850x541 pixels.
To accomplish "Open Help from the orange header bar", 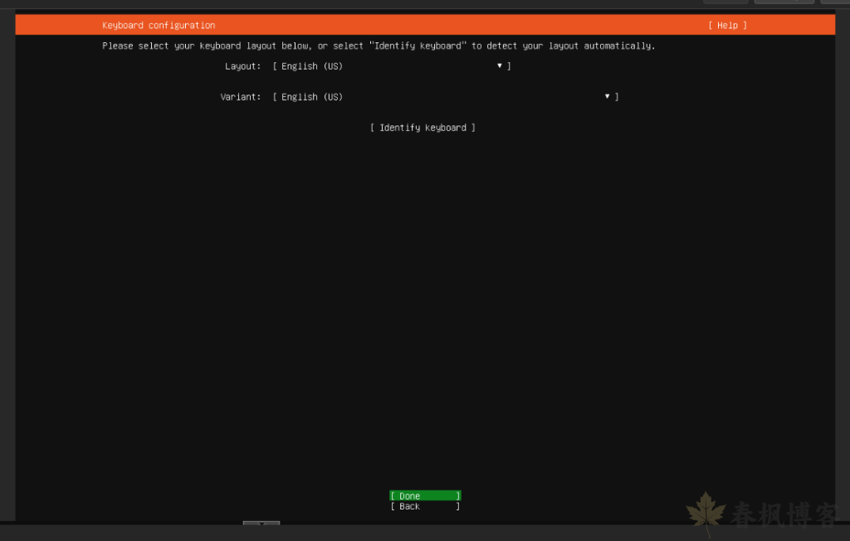I will 726,25.
